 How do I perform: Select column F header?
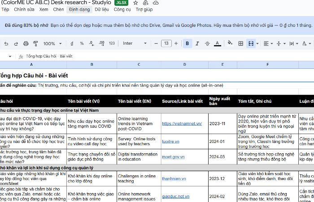268,64
